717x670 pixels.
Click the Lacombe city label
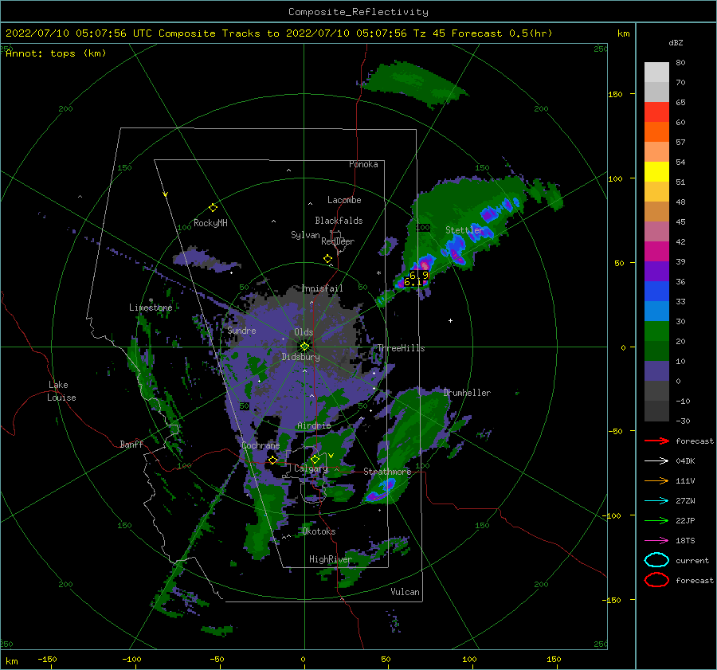[x=344, y=200]
